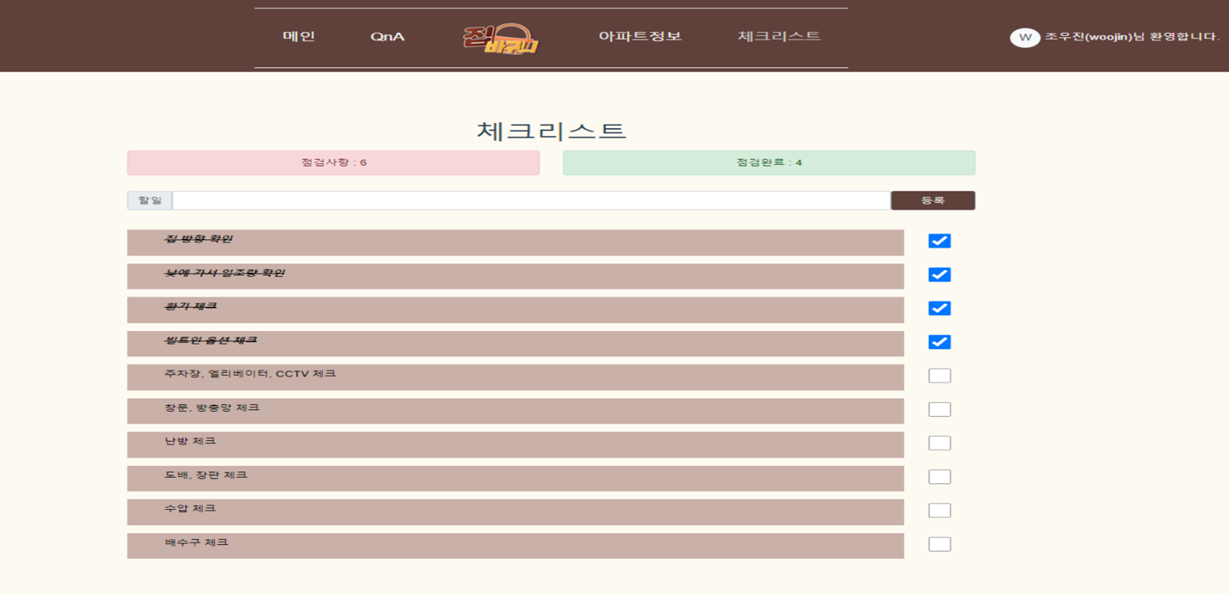Screen dimensions: 1229x594
Task: Check the 난방 체크 checkbox
Action: tap(939, 443)
